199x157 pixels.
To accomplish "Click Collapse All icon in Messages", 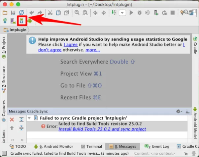I will [x=21, y=128].
